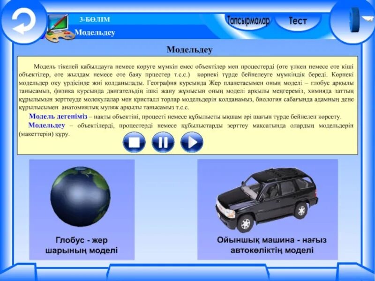Open the Тест tab
This screenshot has width=375, height=281.
coord(297,20)
